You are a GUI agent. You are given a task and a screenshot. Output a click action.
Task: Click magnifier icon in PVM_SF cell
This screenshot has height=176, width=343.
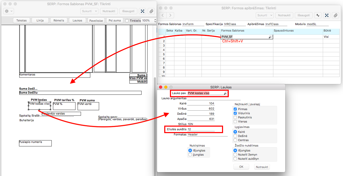[x=270, y=37]
